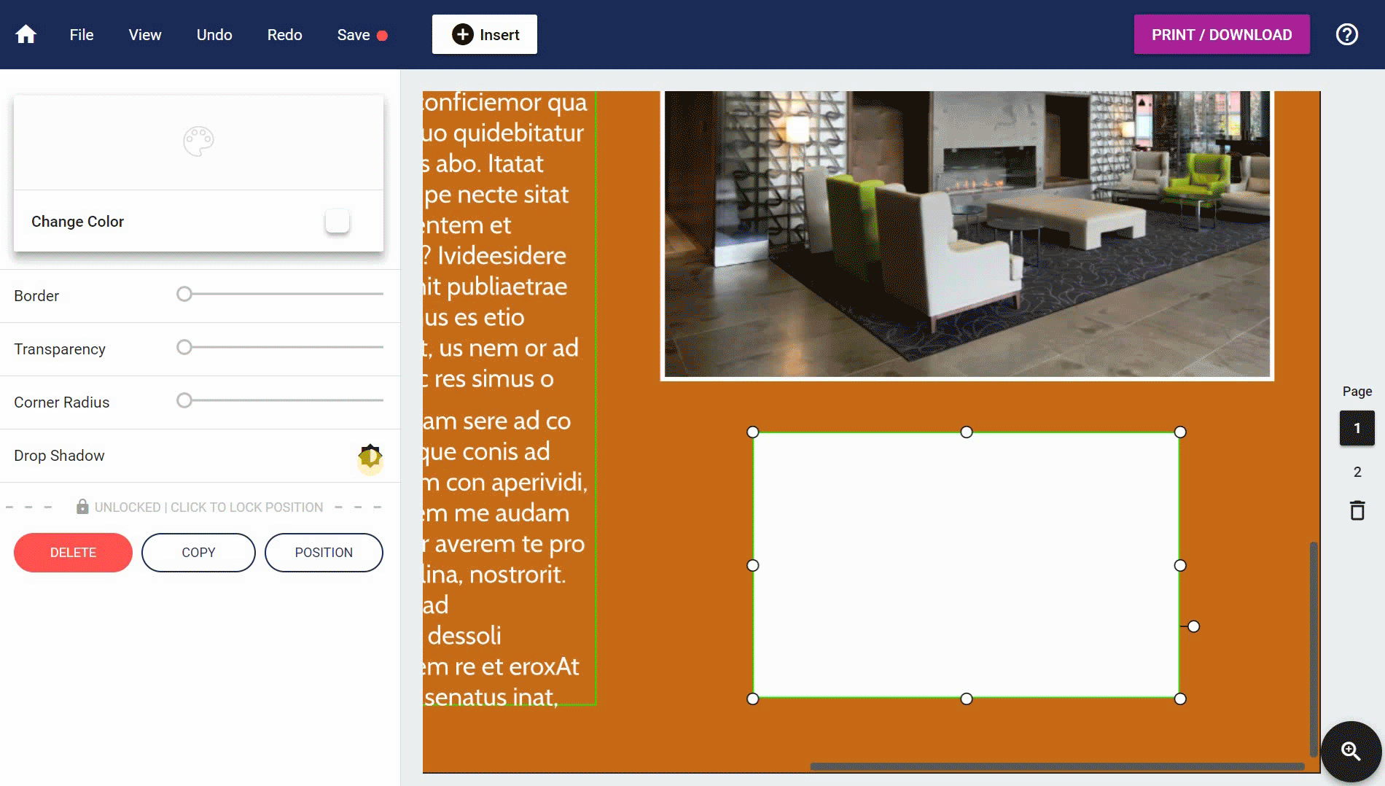Open the zoom magnifier button
Screen dimensions: 1385x786
[x=1351, y=752]
